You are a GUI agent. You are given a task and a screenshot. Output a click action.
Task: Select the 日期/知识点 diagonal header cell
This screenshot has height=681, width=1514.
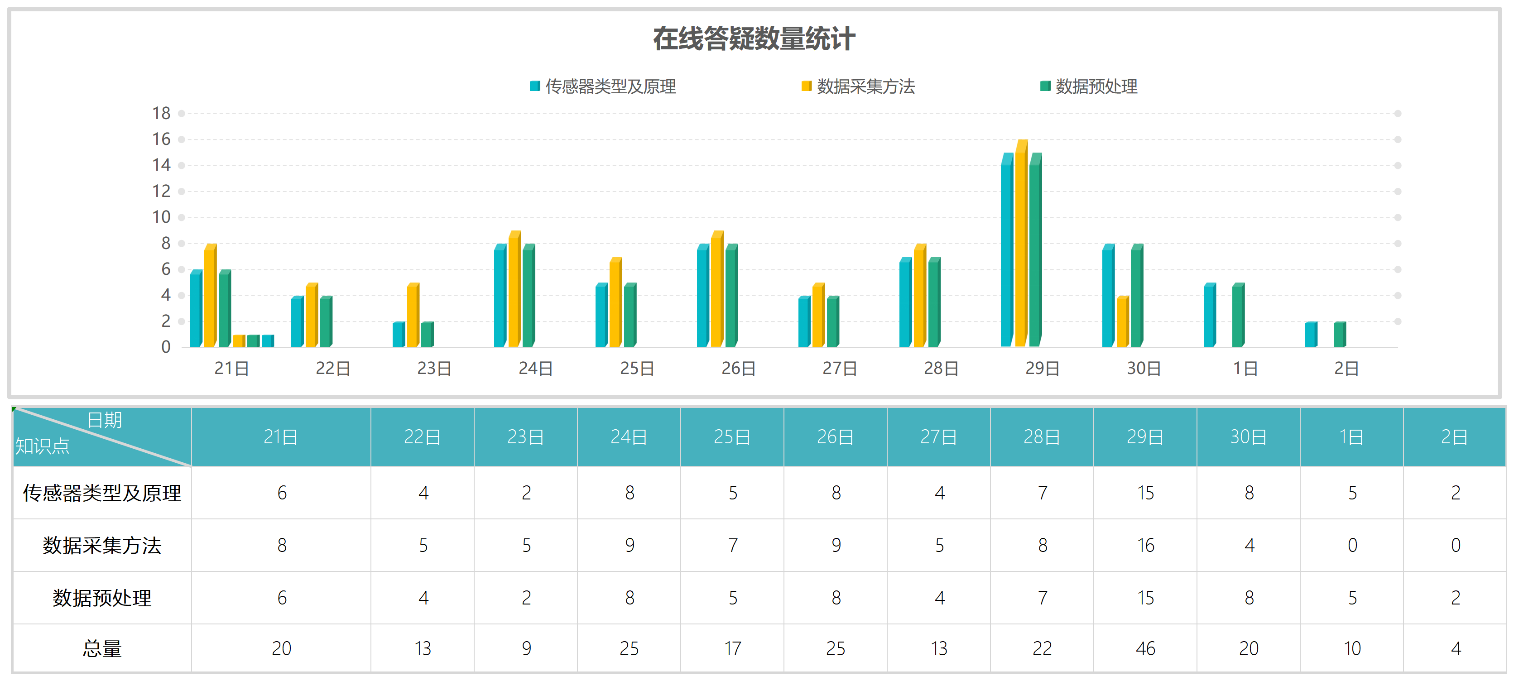(102, 436)
